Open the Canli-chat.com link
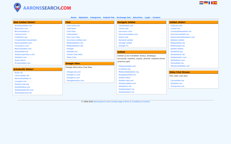 pos(73,26)
